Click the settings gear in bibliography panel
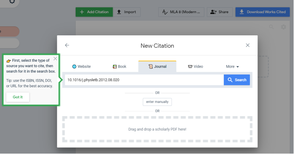The height and width of the screenshot is (154, 294). [x=283, y=27]
